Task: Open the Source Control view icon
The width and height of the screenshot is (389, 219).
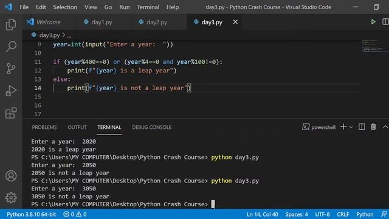Action: coord(11,69)
